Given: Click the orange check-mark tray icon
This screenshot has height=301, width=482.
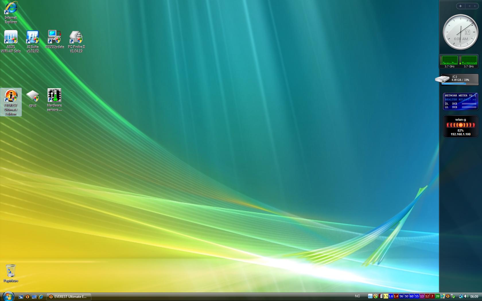Looking at the screenshot, I should 376,296.
